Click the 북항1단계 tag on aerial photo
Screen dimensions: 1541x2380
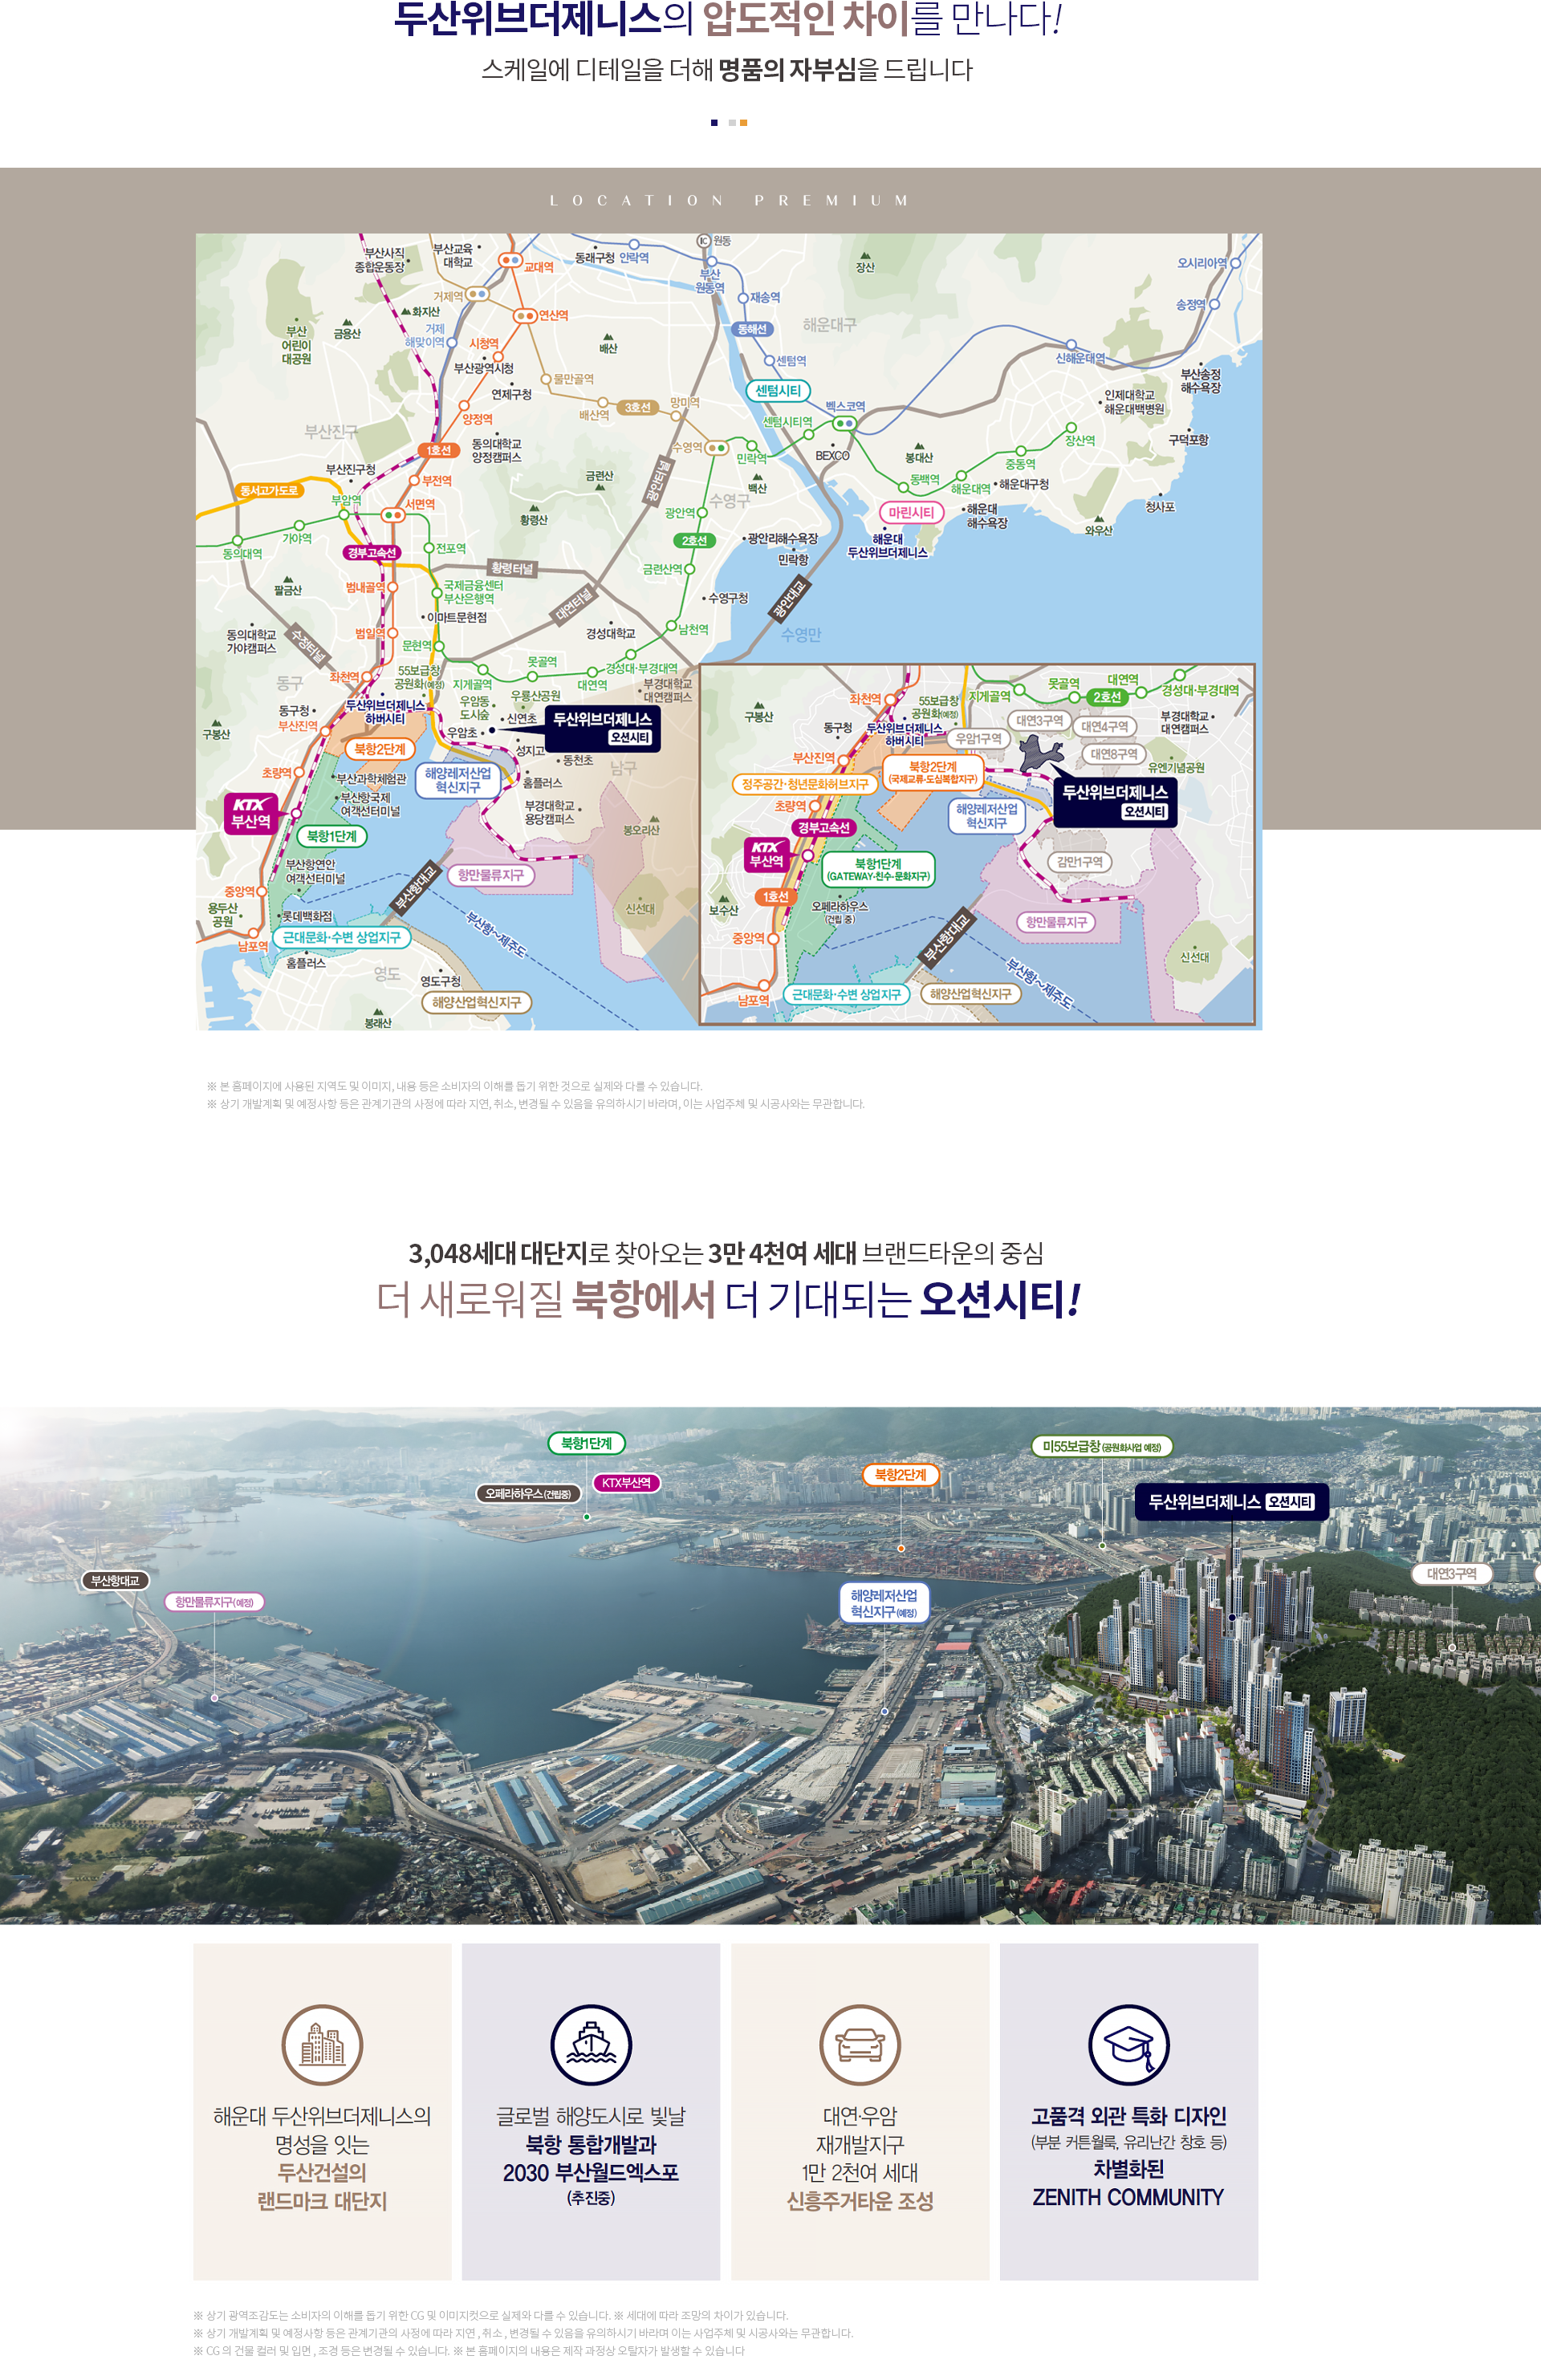586,1443
